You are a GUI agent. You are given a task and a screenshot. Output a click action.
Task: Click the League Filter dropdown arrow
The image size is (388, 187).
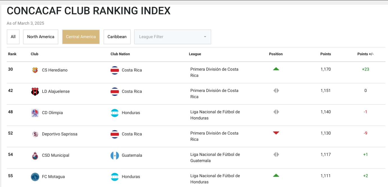pyautogui.click(x=205, y=37)
